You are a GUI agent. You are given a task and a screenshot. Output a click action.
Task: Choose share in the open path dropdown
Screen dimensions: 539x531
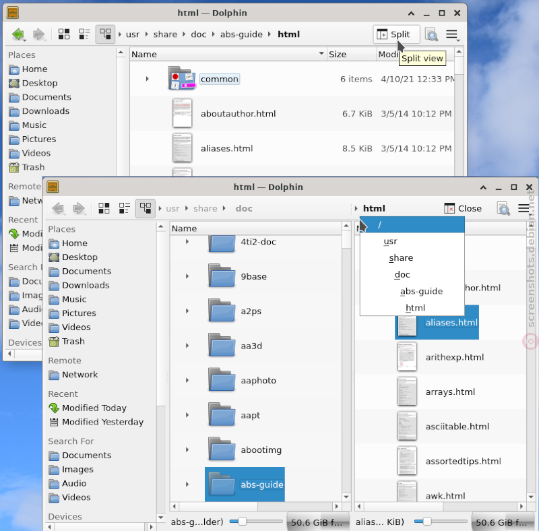[x=412, y=258]
